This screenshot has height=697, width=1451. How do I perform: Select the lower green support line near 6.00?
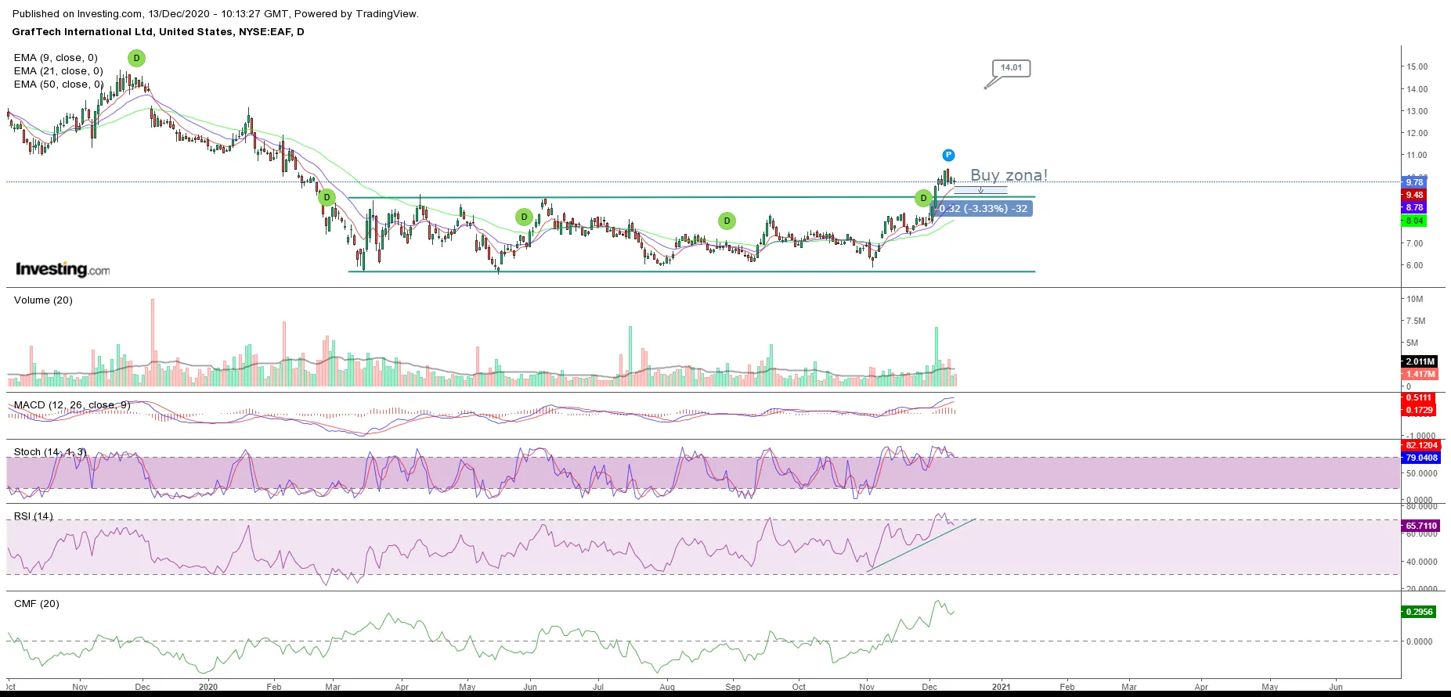(x=691, y=271)
